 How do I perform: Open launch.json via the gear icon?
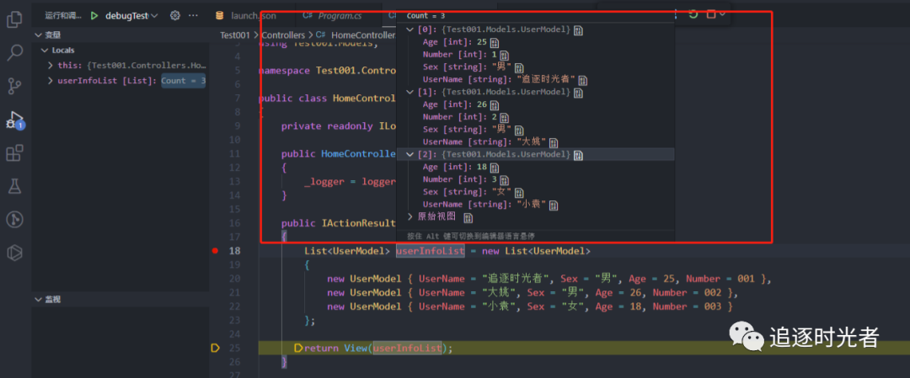(174, 16)
